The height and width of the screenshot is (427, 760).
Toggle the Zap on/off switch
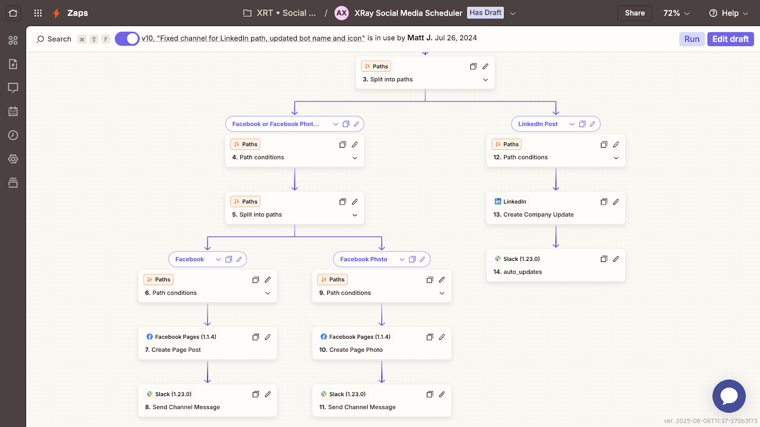point(127,39)
